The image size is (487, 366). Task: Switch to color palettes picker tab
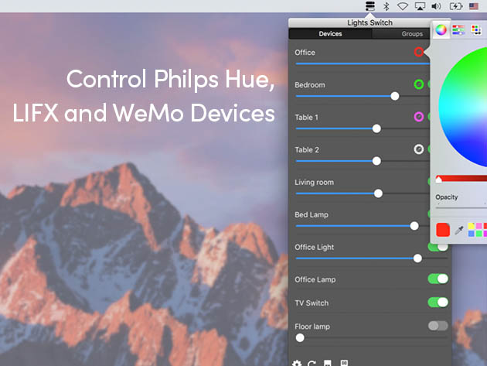476,30
